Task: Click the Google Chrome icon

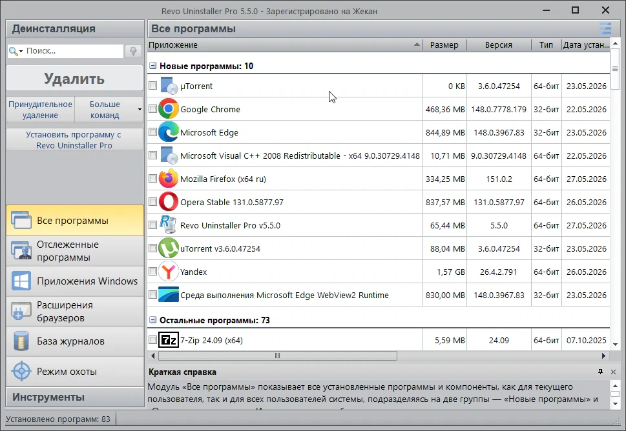Action: tap(169, 109)
